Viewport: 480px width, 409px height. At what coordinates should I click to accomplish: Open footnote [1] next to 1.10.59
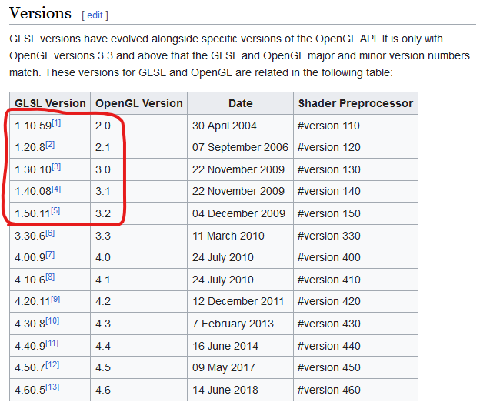coord(56,123)
